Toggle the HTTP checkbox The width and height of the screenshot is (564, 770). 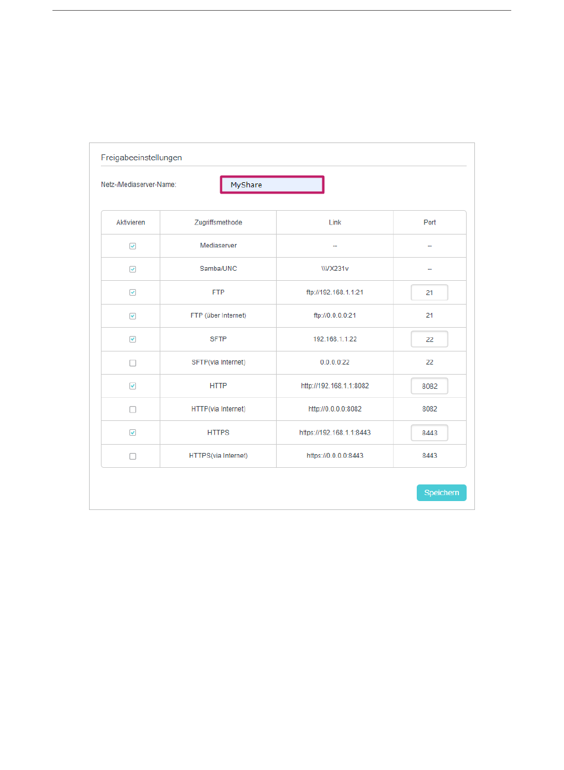(132, 386)
